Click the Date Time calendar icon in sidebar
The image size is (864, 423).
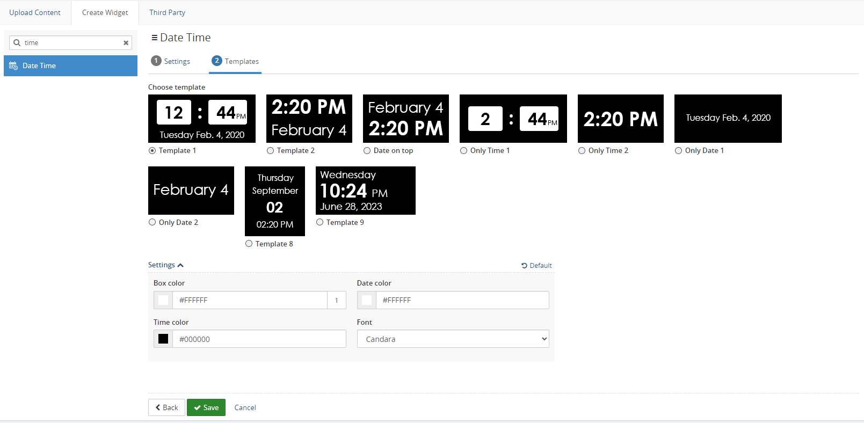pyautogui.click(x=13, y=65)
